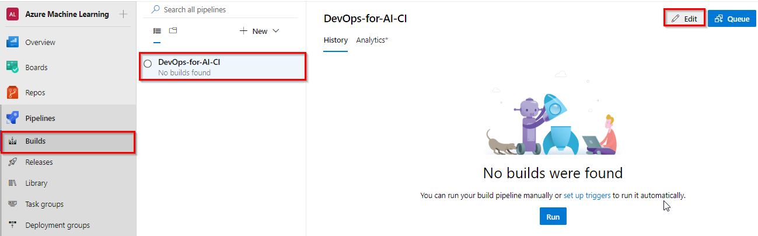Click the Builds icon in sidebar

[x=13, y=141]
